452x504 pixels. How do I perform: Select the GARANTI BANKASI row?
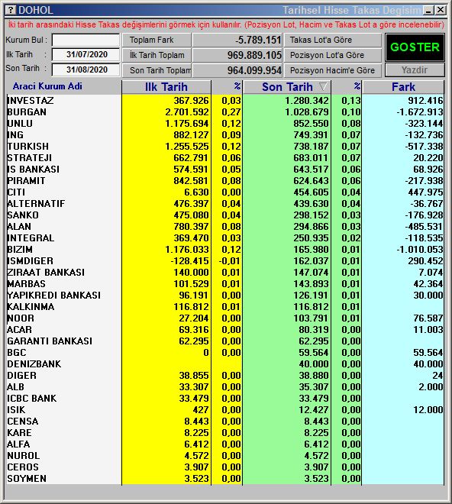[225, 341]
